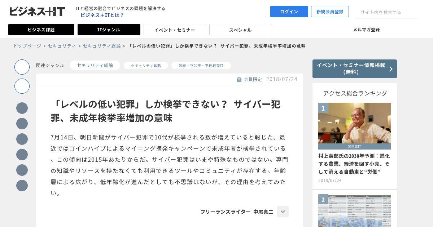Go to セキュリティ breadcrumb
This screenshot has width=433, height=227.
tap(62, 46)
